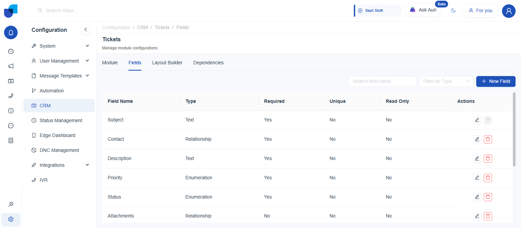
Task: Click the New Field button
Action: (x=496, y=81)
